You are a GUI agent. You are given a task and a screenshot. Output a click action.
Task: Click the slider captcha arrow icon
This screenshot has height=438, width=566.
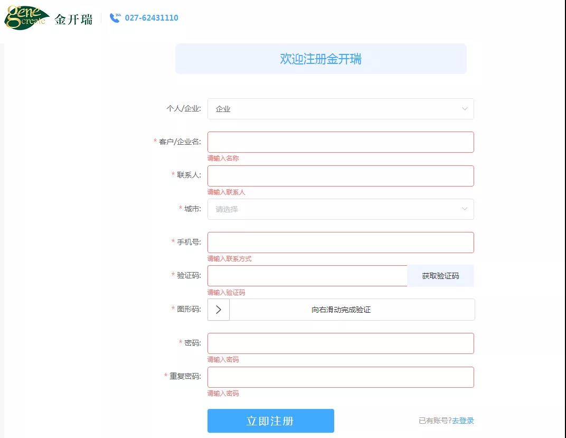coord(218,309)
